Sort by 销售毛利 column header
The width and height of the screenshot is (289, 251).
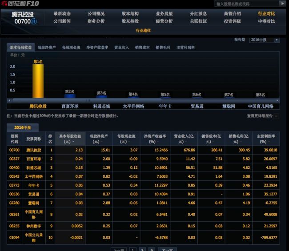point(238,139)
